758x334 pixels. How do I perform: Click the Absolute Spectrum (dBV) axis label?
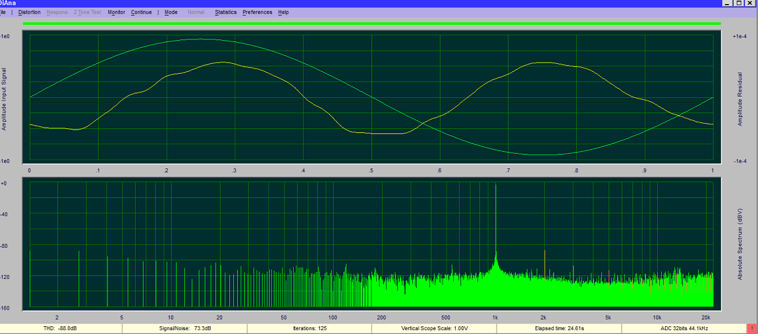point(740,243)
